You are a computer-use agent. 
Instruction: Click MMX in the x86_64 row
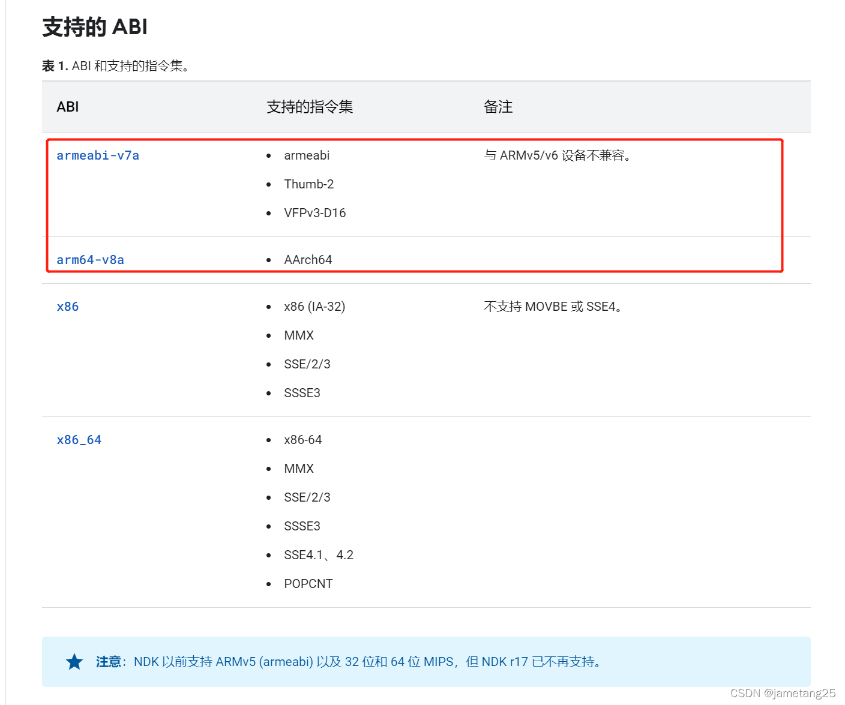(x=299, y=469)
